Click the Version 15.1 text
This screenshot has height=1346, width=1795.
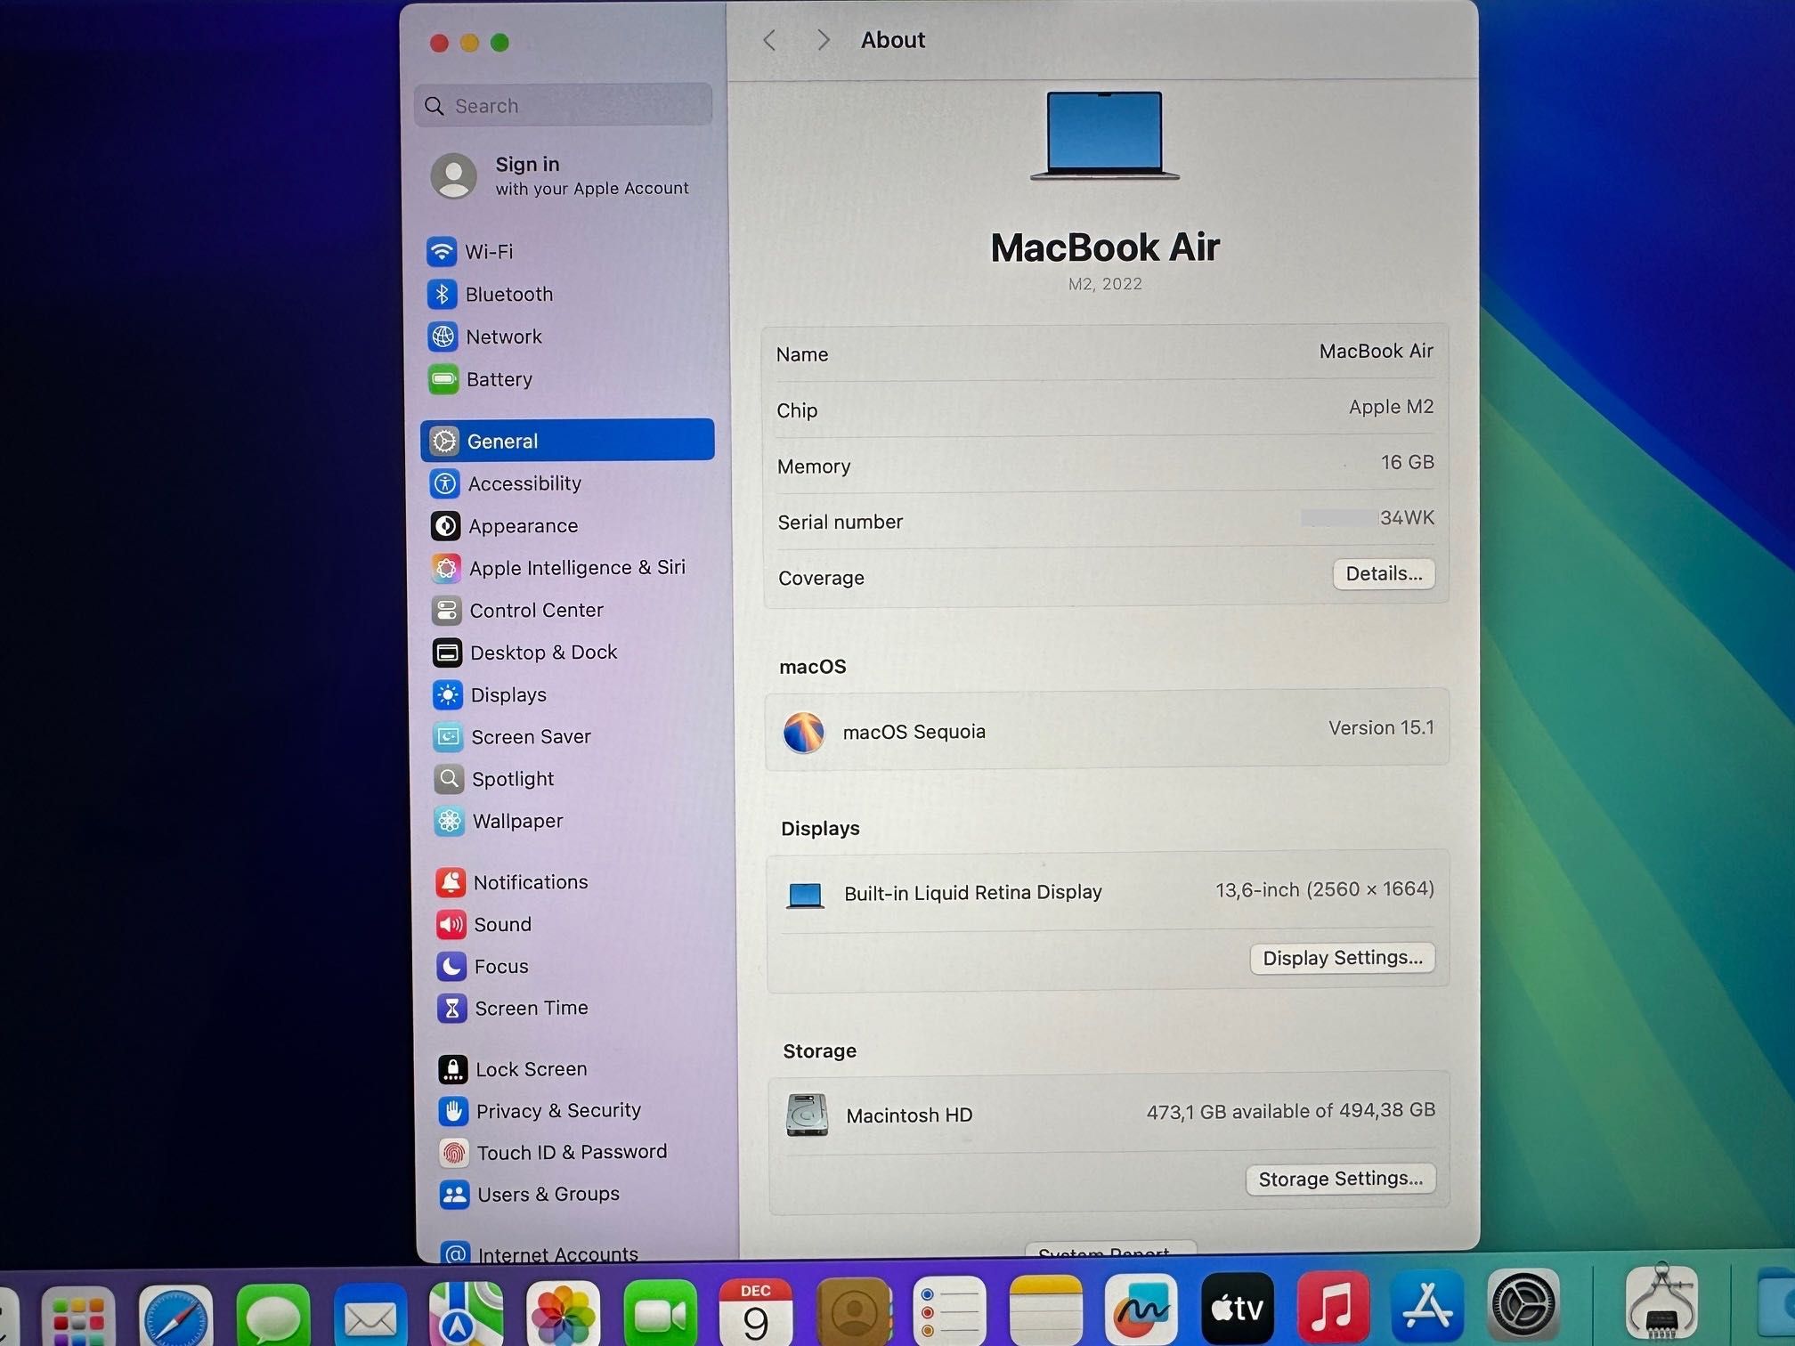click(1381, 728)
